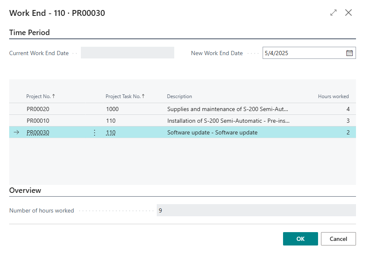Open the 110 task link for PR00030
The image size is (366, 253).
(110, 133)
